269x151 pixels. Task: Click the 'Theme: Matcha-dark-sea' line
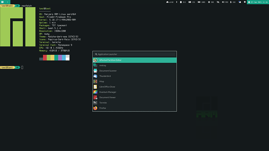pyautogui.click(x=58, y=37)
